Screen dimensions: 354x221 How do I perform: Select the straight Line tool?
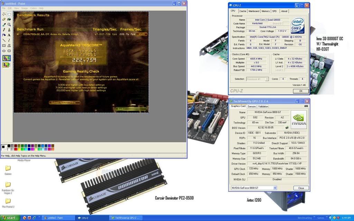[4, 40]
